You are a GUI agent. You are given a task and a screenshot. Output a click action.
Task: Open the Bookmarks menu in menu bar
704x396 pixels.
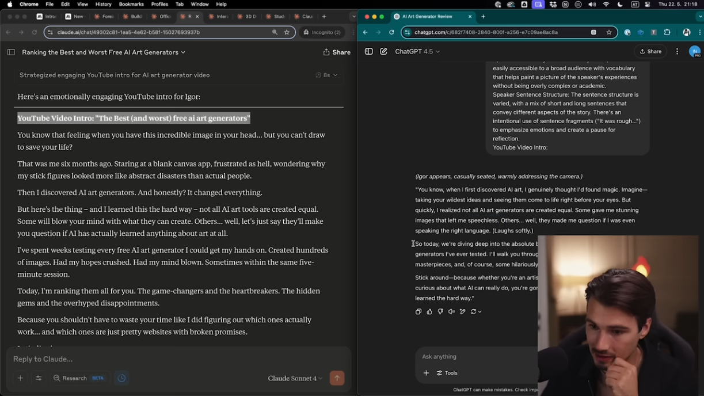[131, 4]
